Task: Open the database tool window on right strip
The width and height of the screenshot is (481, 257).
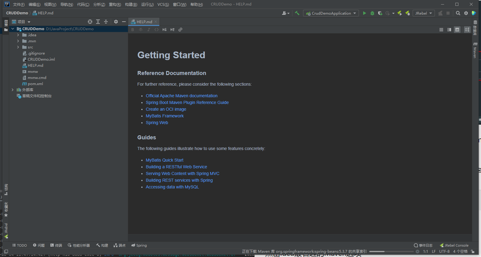Action: coord(475,28)
